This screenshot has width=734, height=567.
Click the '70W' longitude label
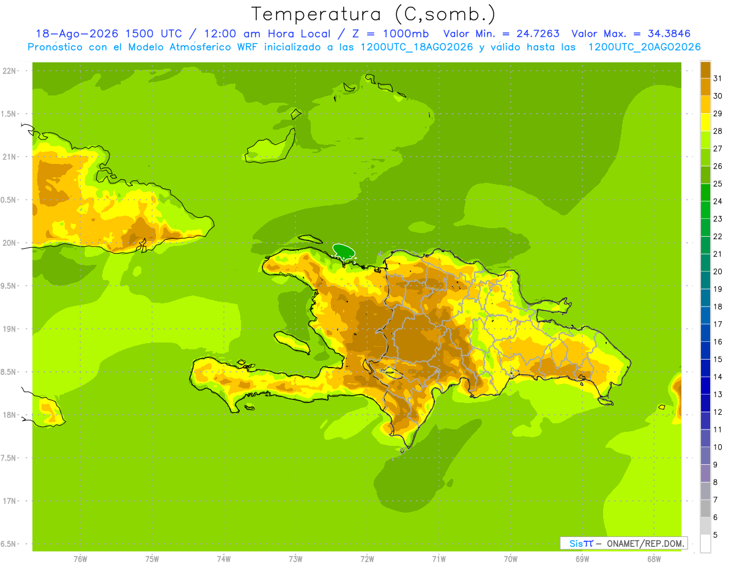click(x=511, y=559)
